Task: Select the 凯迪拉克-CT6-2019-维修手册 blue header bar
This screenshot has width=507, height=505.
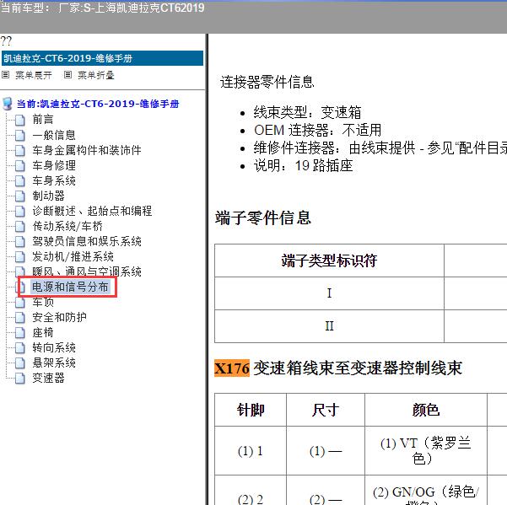Action: 102,58
